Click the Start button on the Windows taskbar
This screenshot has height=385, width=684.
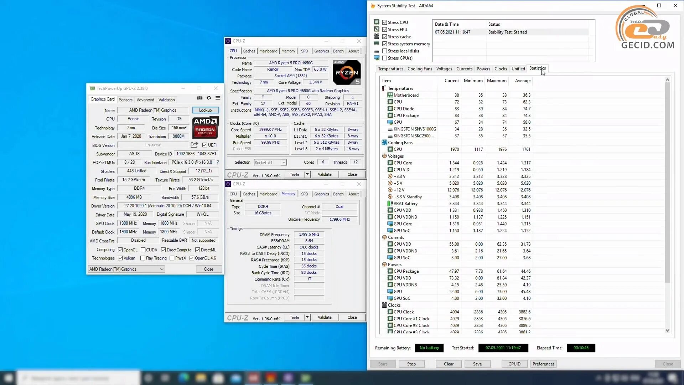(8, 378)
